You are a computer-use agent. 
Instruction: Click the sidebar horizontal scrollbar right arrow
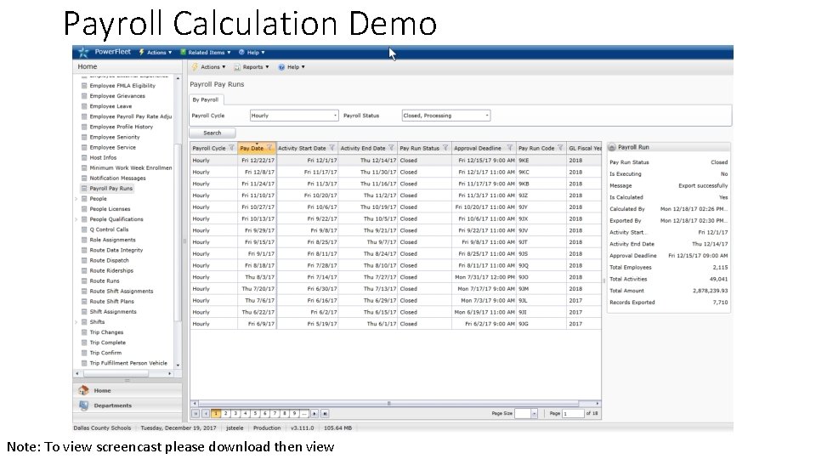[170, 374]
